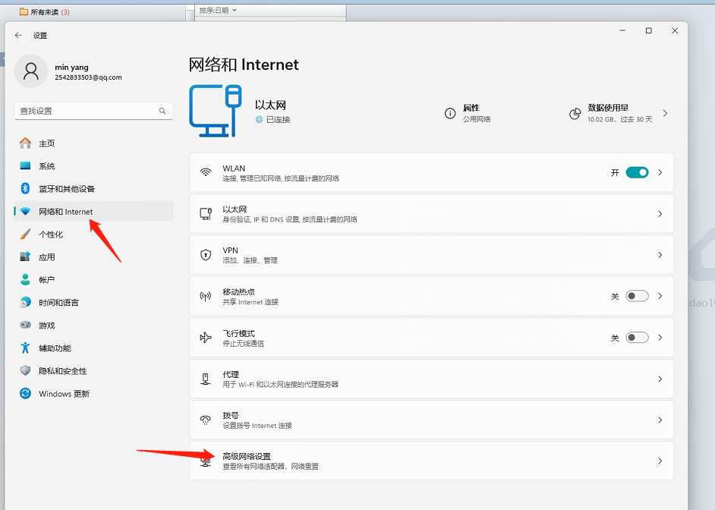Open the data usage chevron

[665, 114]
